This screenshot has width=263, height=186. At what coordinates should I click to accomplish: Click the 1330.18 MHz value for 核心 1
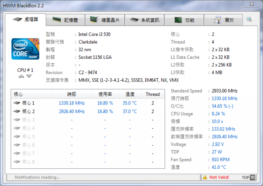72,103
